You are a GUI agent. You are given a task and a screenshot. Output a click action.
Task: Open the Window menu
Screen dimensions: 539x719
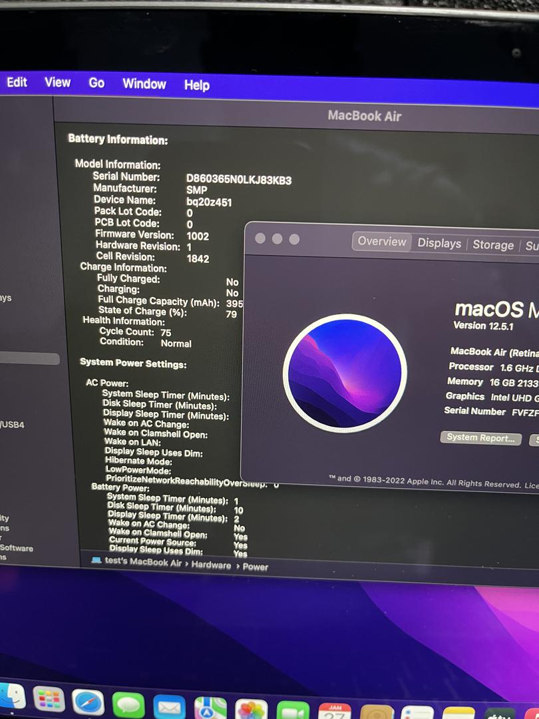point(144,84)
